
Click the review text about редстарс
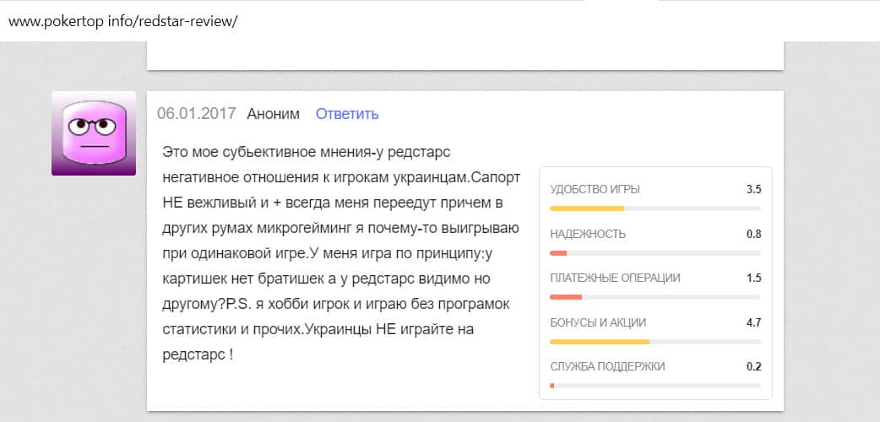(341, 253)
